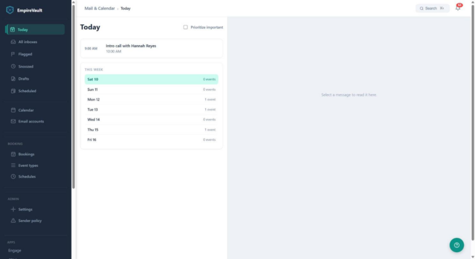Go to All inboxes label
475x259 pixels.
28,42
